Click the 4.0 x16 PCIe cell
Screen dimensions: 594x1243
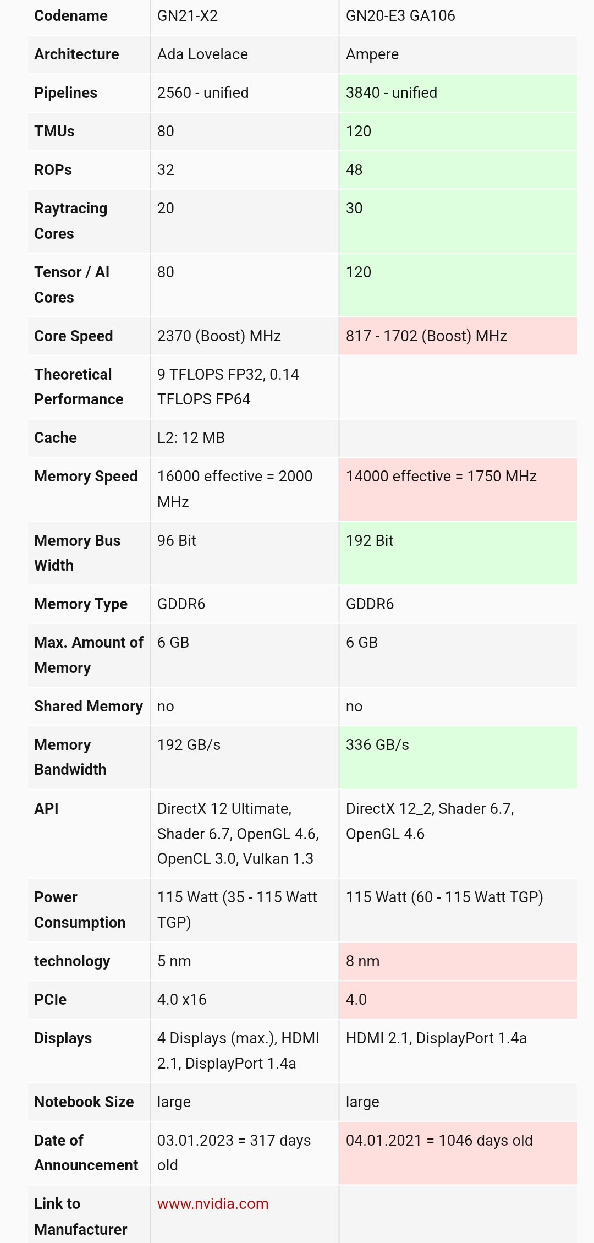182,1000
